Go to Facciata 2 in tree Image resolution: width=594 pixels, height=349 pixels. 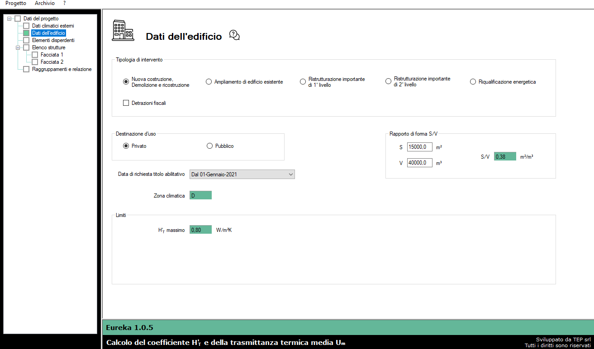click(52, 62)
